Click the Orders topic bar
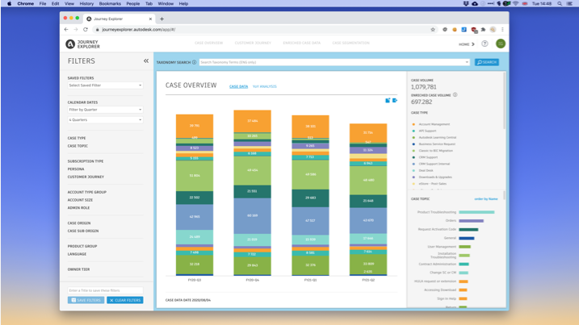The height and width of the screenshot is (325, 579). click(x=471, y=221)
